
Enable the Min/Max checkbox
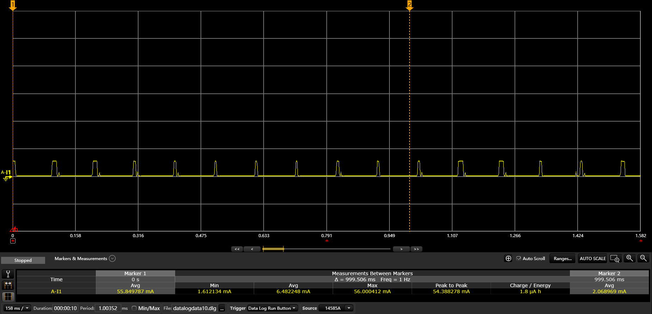click(134, 308)
